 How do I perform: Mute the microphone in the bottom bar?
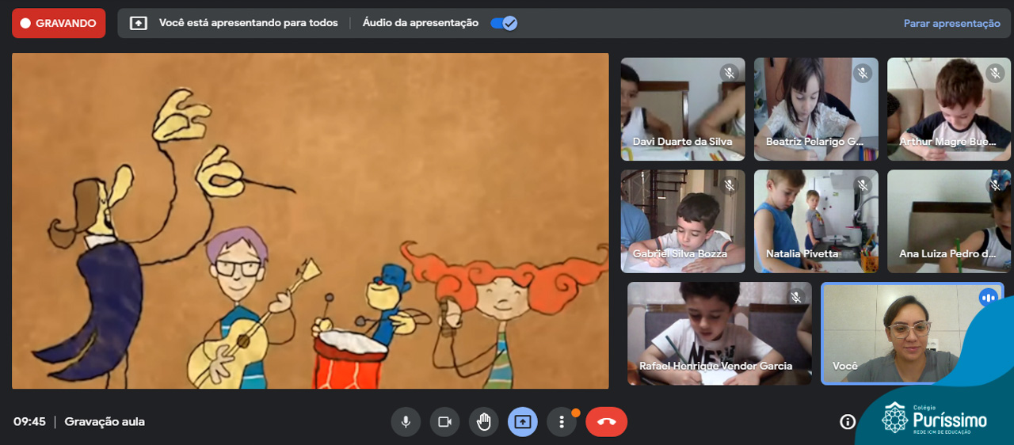[x=406, y=422]
